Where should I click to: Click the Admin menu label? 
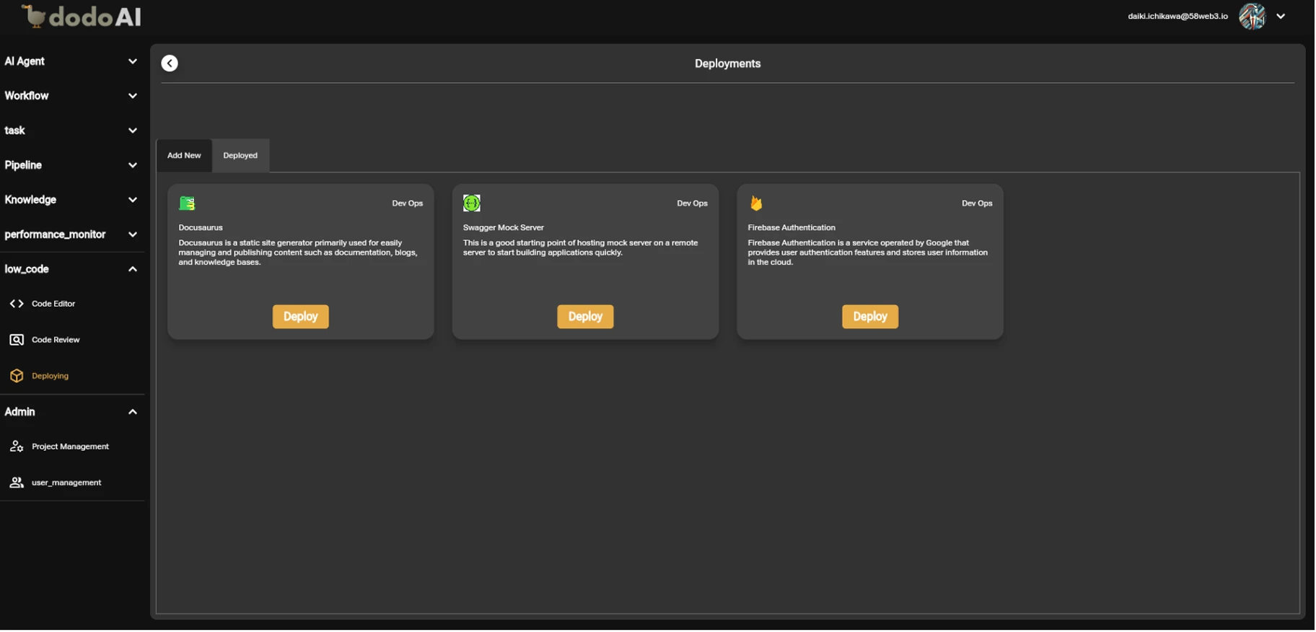coord(19,412)
